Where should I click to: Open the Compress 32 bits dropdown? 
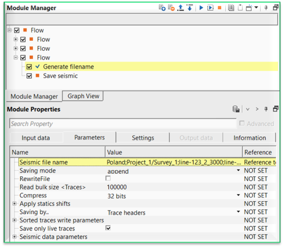[x=238, y=196]
